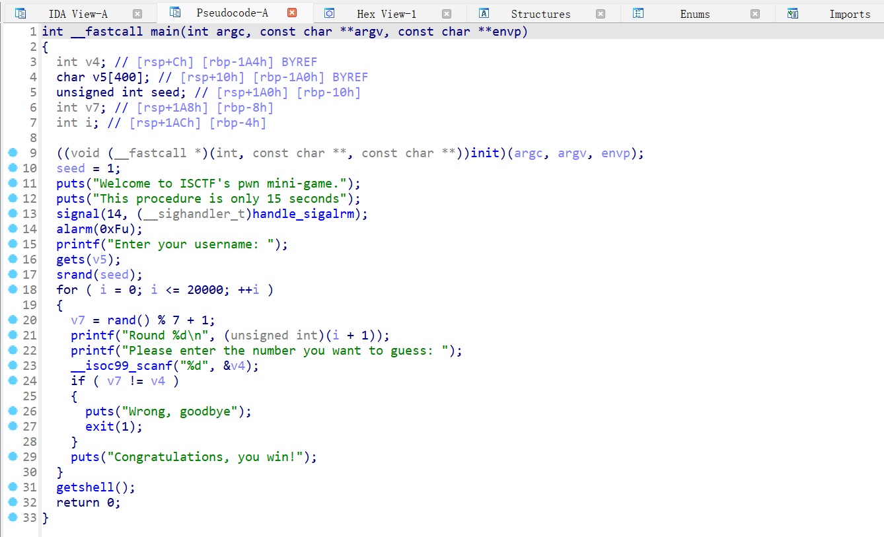Close the IDA View-A tab
The width and height of the screenshot is (884, 537).
[x=137, y=14]
